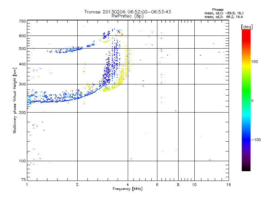Click the y-axis label '200'
This screenshot has height=201, width=269.
22,113
